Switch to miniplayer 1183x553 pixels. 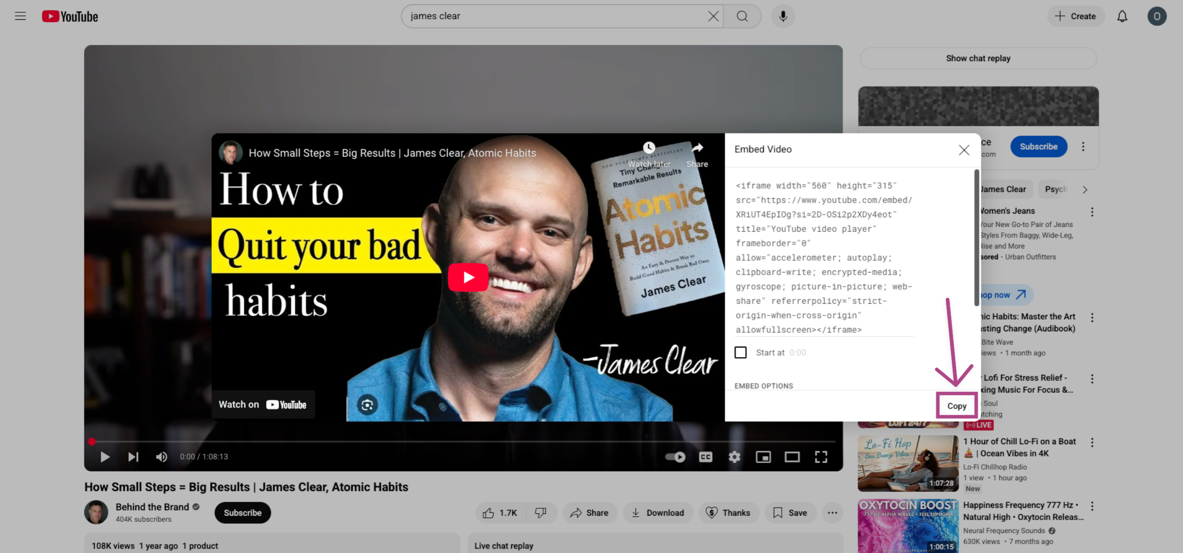pyautogui.click(x=763, y=456)
